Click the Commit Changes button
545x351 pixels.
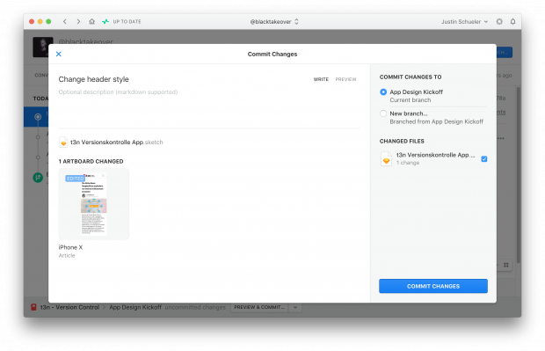coord(433,286)
